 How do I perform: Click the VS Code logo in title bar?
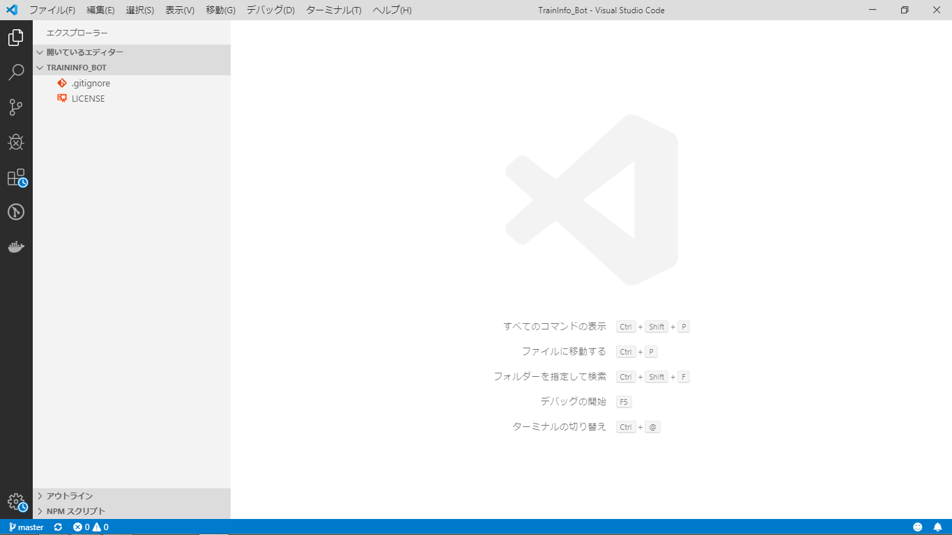point(12,10)
